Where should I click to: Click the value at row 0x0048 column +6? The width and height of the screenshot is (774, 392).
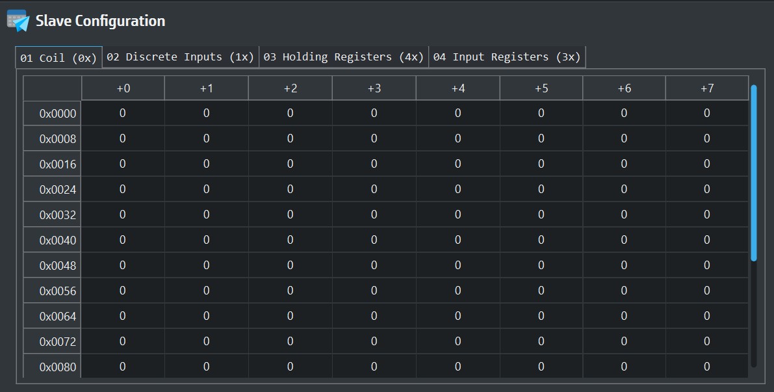624,265
